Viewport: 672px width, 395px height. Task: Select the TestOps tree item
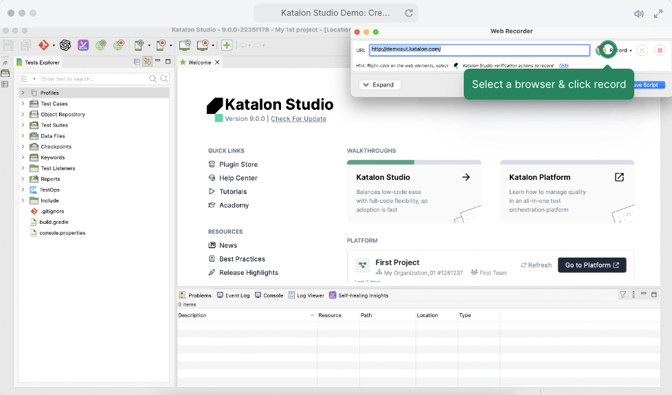click(x=49, y=190)
